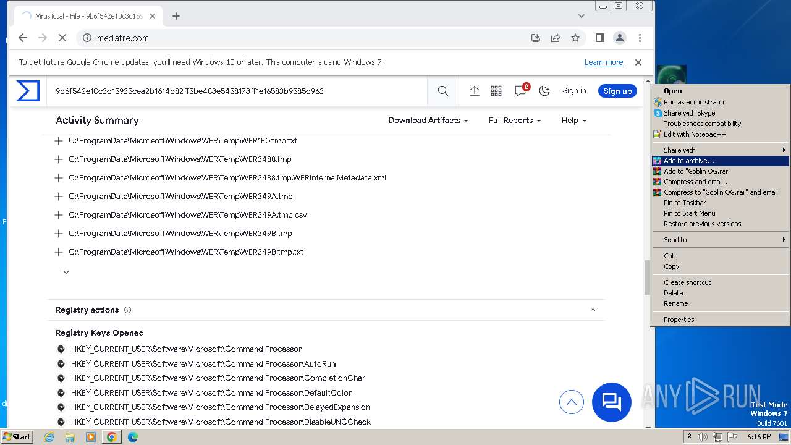The height and width of the screenshot is (445, 791).
Task: Expand WER1F0.tmp.txt file entry
Action: pyautogui.click(x=59, y=141)
